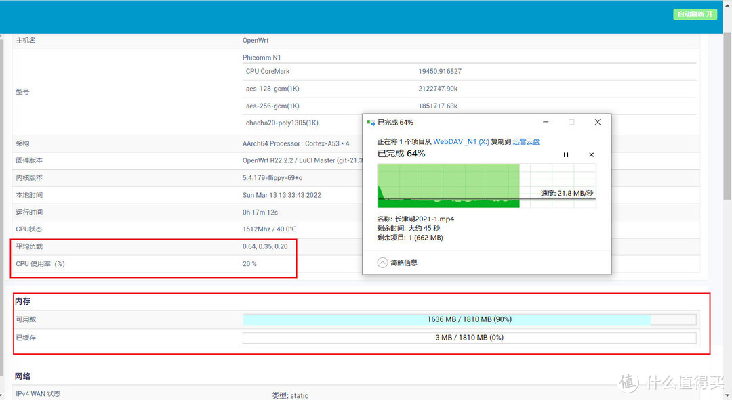Pause the file copy operation
Viewport: 732px width, 400px height.
566,155
